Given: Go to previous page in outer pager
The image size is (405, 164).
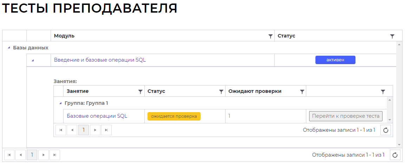Looking at the screenshot, I should tap(20, 155).
